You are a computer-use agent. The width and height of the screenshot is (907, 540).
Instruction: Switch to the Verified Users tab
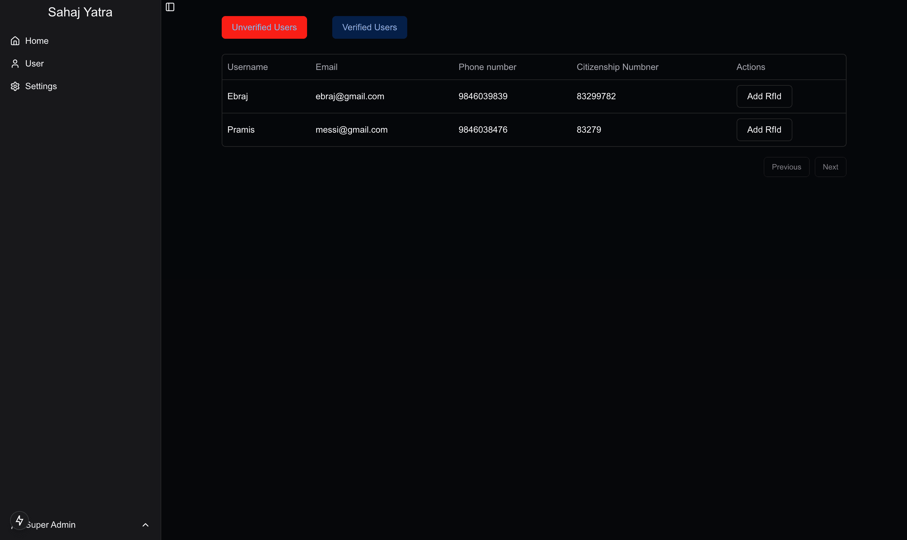(369, 27)
